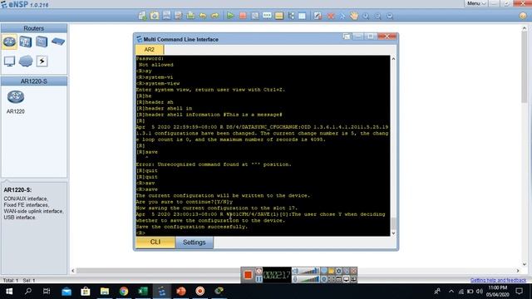532x299 pixels.
Task: Click the Zoom Out magnifier icon
Action: (377, 16)
